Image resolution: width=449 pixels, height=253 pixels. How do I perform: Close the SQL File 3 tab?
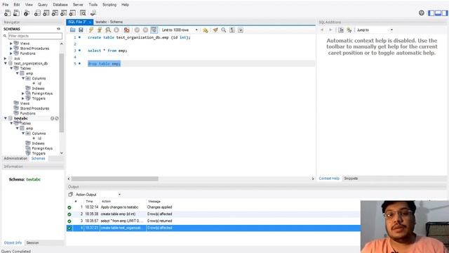[x=90, y=22]
